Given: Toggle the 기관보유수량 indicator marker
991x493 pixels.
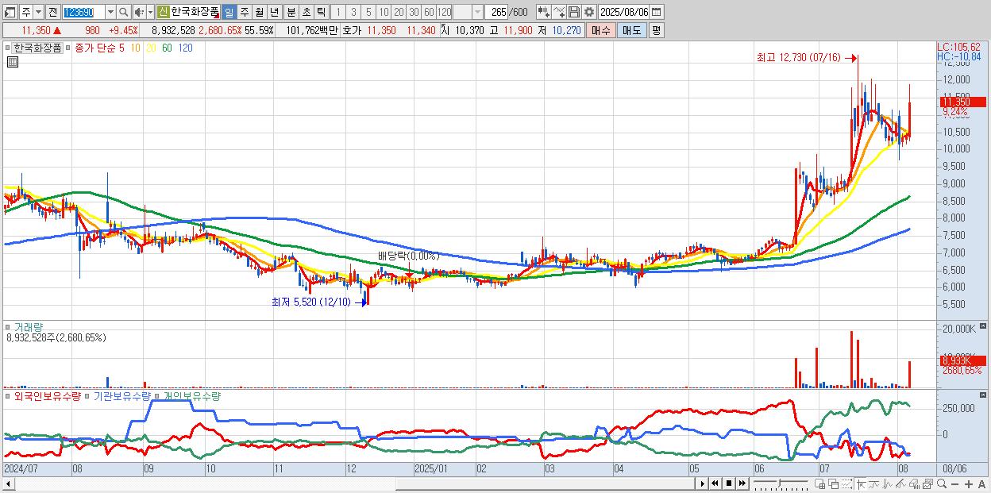Looking at the screenshot, I should (x=87, y=396).
